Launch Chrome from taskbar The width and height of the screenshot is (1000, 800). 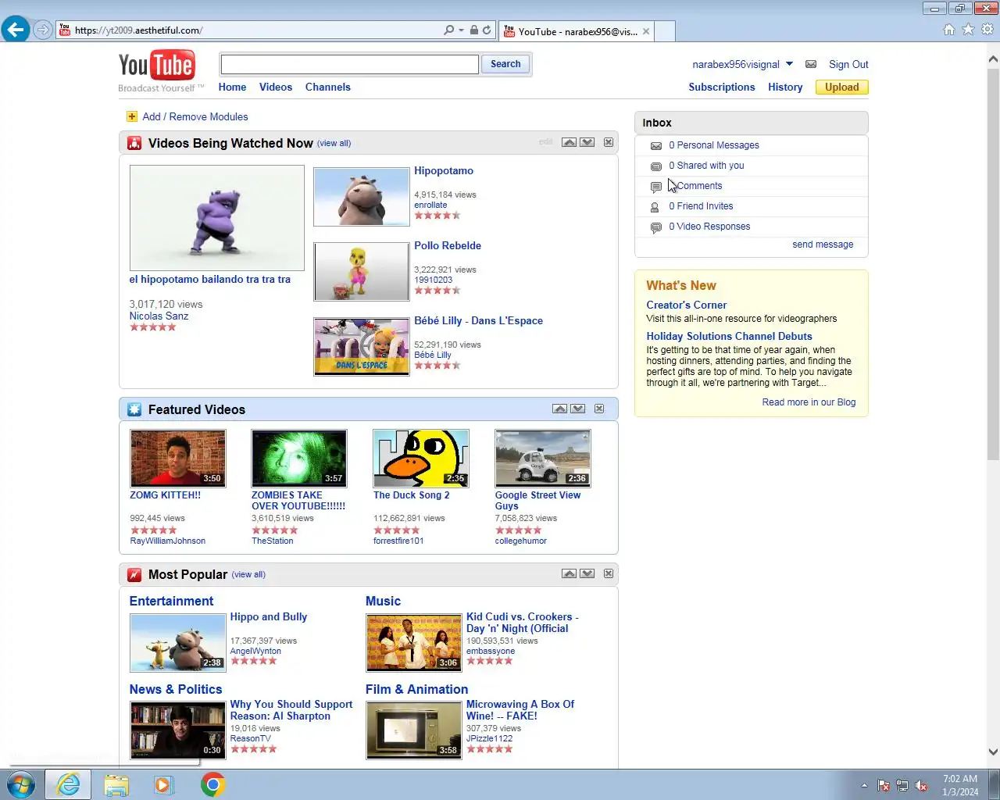click(212, 784)
